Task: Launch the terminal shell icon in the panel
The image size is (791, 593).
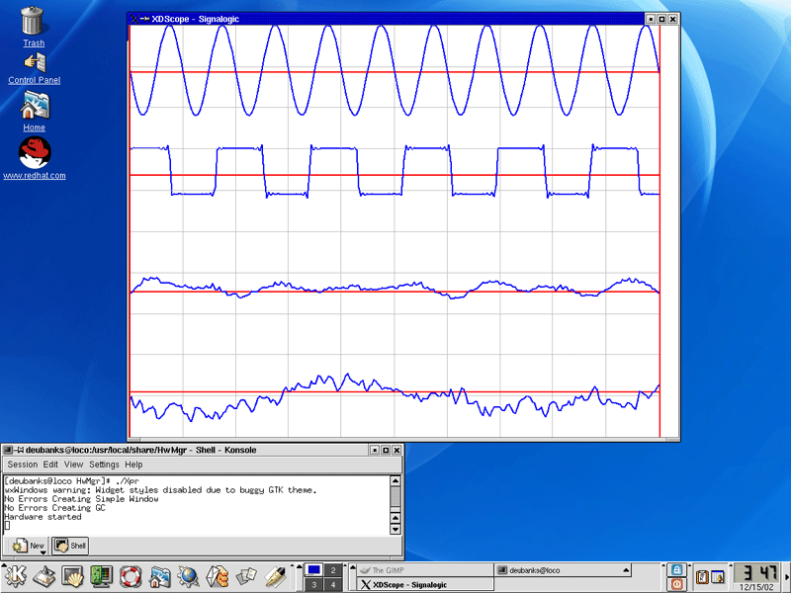Action: (x=73, y=577)
